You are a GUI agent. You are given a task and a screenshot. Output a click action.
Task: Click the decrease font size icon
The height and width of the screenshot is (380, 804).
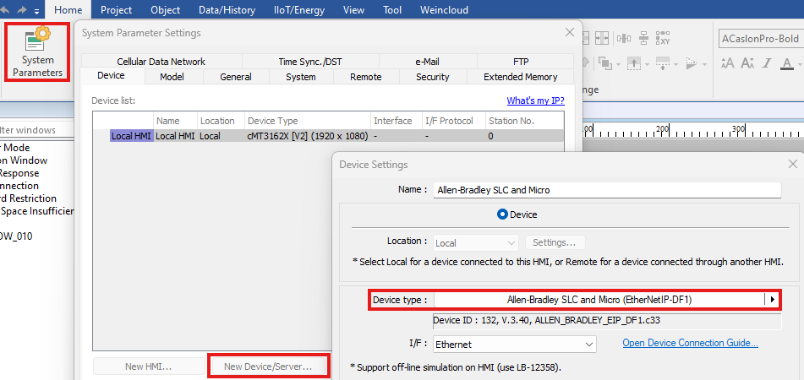pyautogui.click(x=747, y=63)
